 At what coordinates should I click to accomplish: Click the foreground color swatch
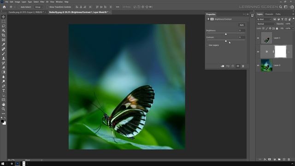pos(2,121)
